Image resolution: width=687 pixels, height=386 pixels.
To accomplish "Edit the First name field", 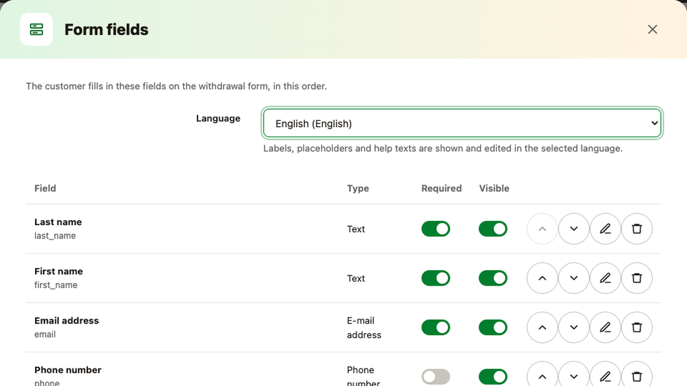I will [605, 278].
